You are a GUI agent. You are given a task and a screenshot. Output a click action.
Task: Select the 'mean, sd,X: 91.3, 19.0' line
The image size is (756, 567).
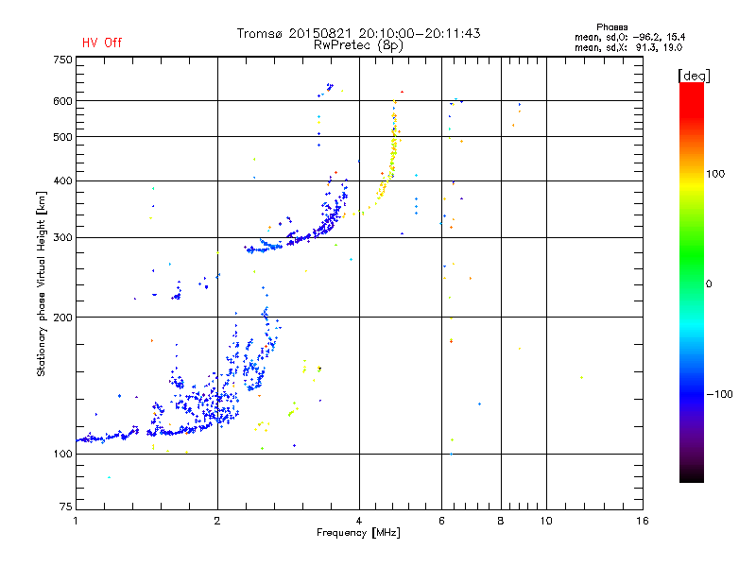click(628, 47)
